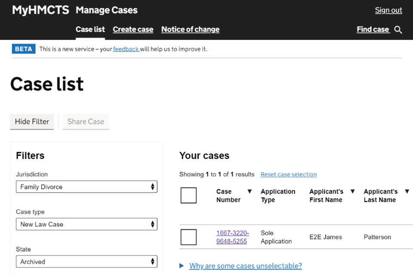This screenshot has height=275, width=413.
Task: Open the Create case tab
Action: [x=133, y=30]
